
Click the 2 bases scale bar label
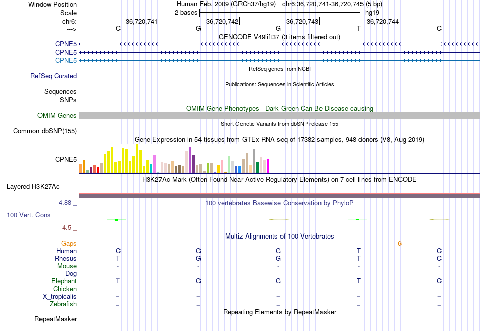[186, 13]
